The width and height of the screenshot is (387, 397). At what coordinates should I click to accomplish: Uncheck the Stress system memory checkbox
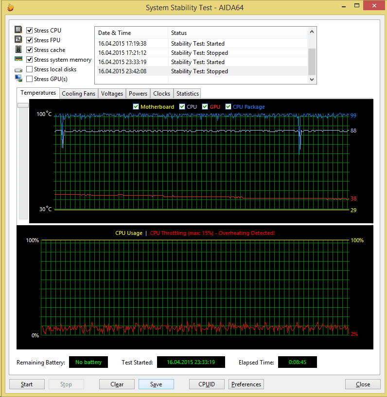coord(30,60)
